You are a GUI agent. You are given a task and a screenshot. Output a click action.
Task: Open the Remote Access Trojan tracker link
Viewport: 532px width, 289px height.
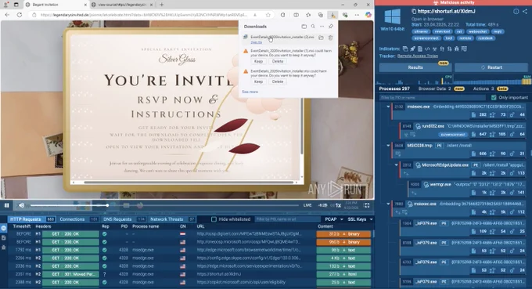[x=417, y=56]
